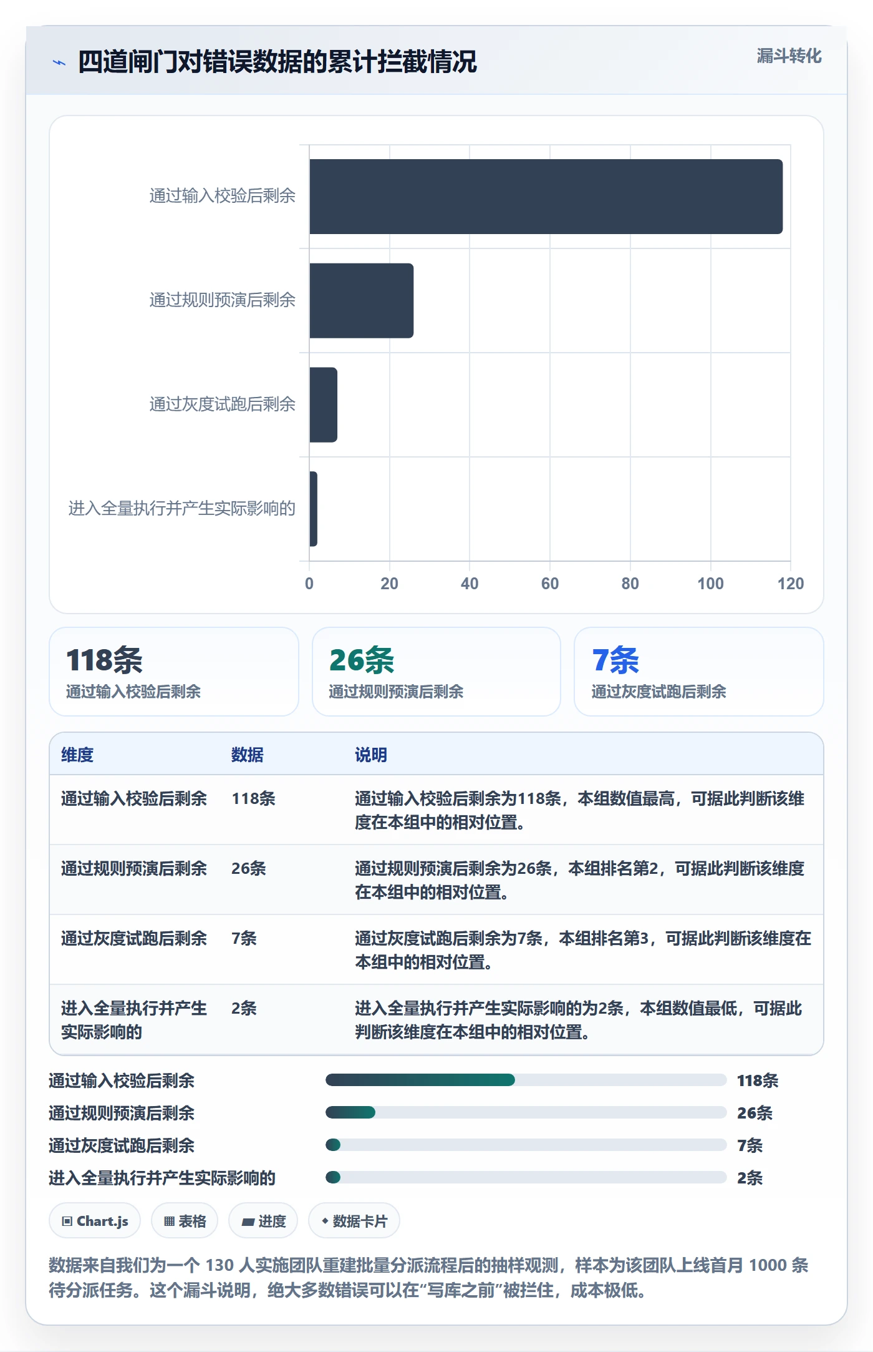The height and width of the screenshot is (1352, 873).
Task: Click the 进入全量执行并产生实际影响的 chart bar
Action: tap(314, 509)
